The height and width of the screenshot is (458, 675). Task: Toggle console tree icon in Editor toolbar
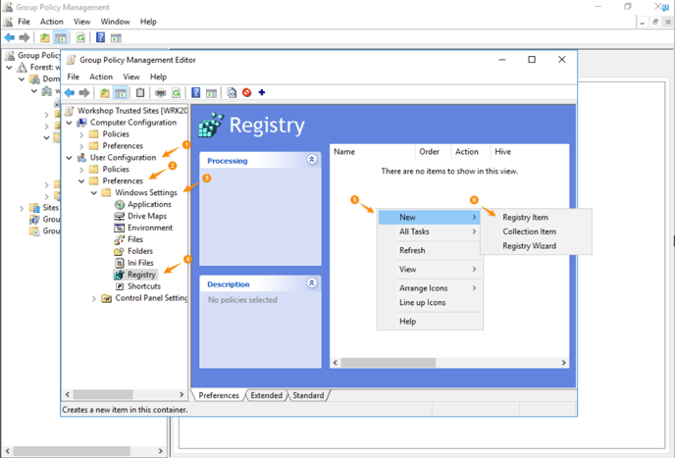[x=121, y=92]
